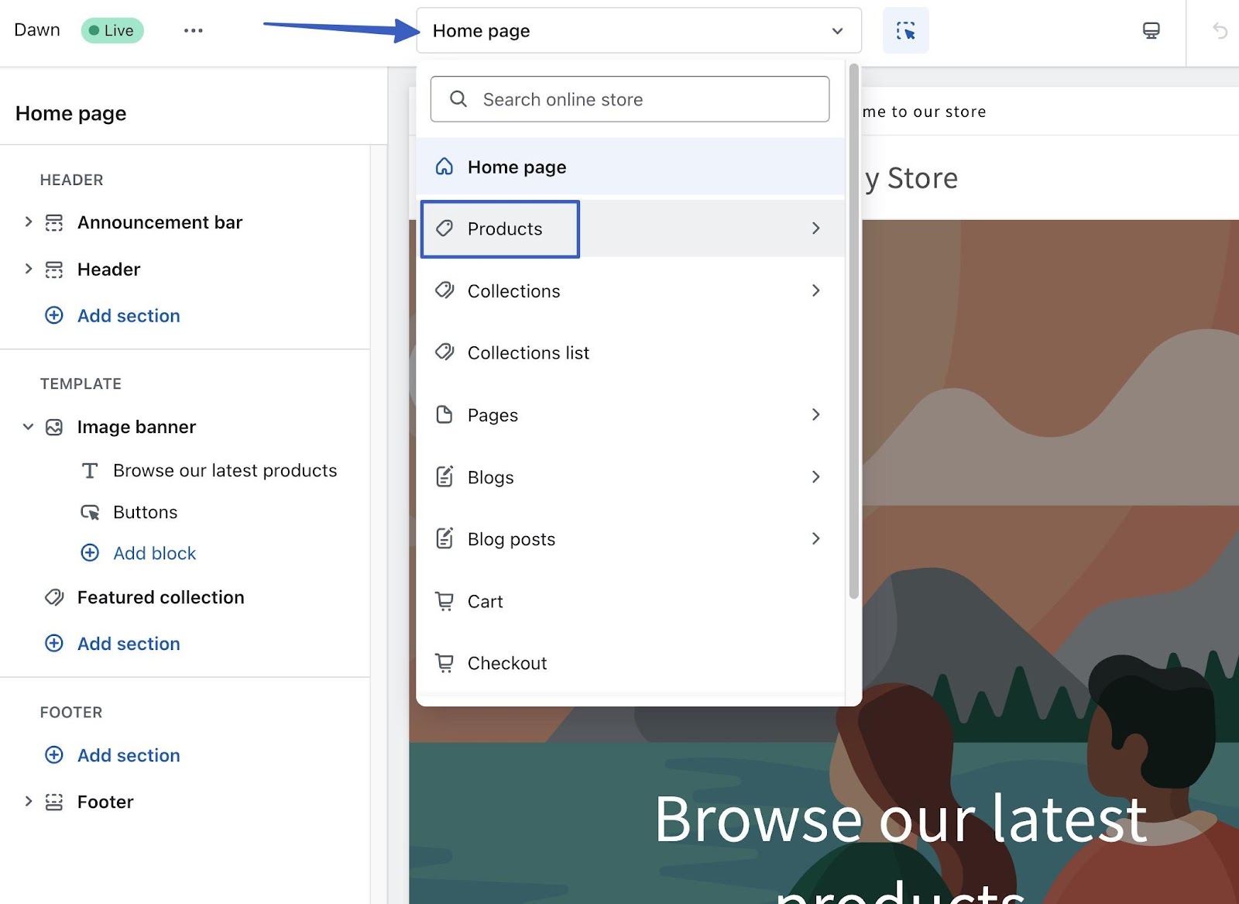Select Products from the template menu

click(505, 229)
